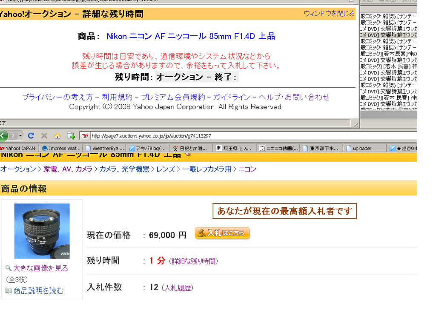The image size is (436, 310).
Task: Click the book icon beside 商品説明を読む
Action: pos(9,290)
